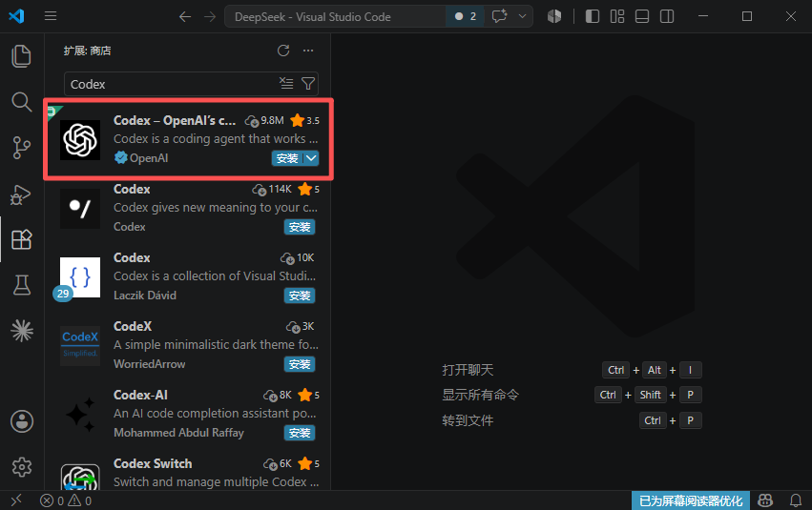
Task: Install the Codex OpenAI extension
Action: (x=287, y=158)
